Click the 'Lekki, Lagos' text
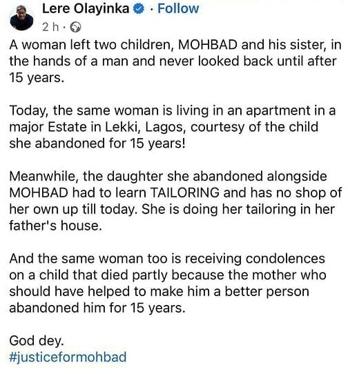 [146, 128]
